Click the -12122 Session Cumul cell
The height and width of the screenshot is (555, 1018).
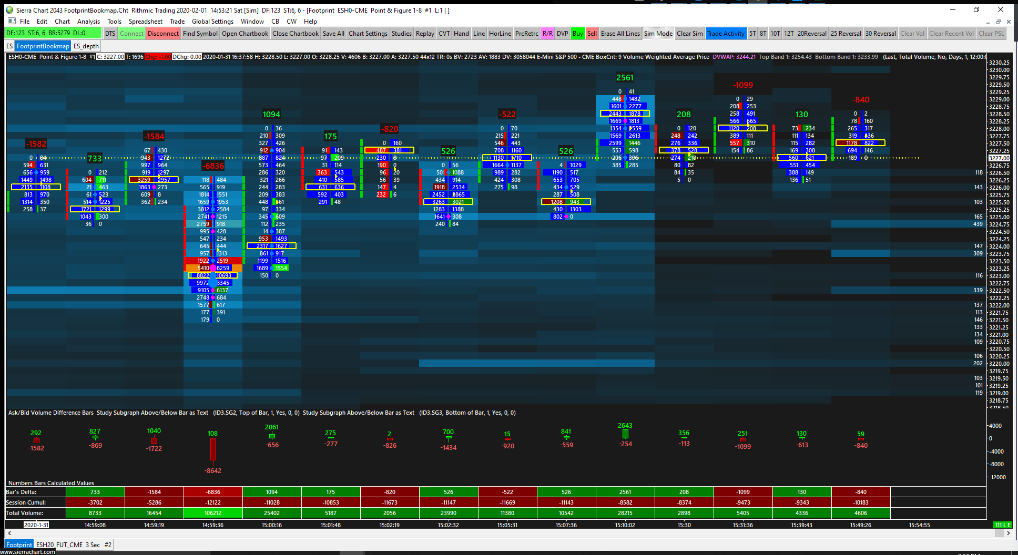click(213, 502)
